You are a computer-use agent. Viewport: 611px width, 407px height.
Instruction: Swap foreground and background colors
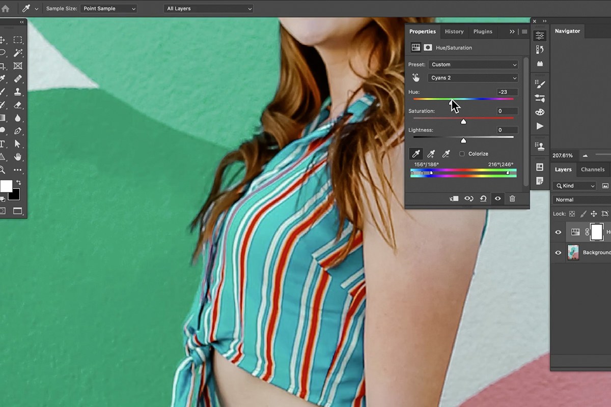(x=19, y=182)
